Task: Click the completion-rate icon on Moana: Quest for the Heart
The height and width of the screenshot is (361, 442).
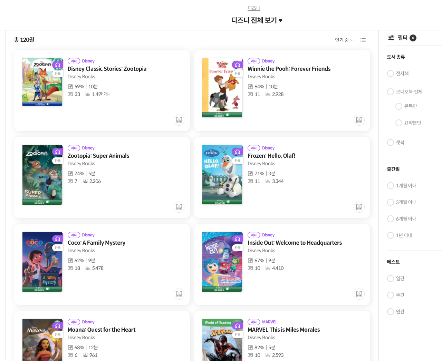Action: (70, 348)
